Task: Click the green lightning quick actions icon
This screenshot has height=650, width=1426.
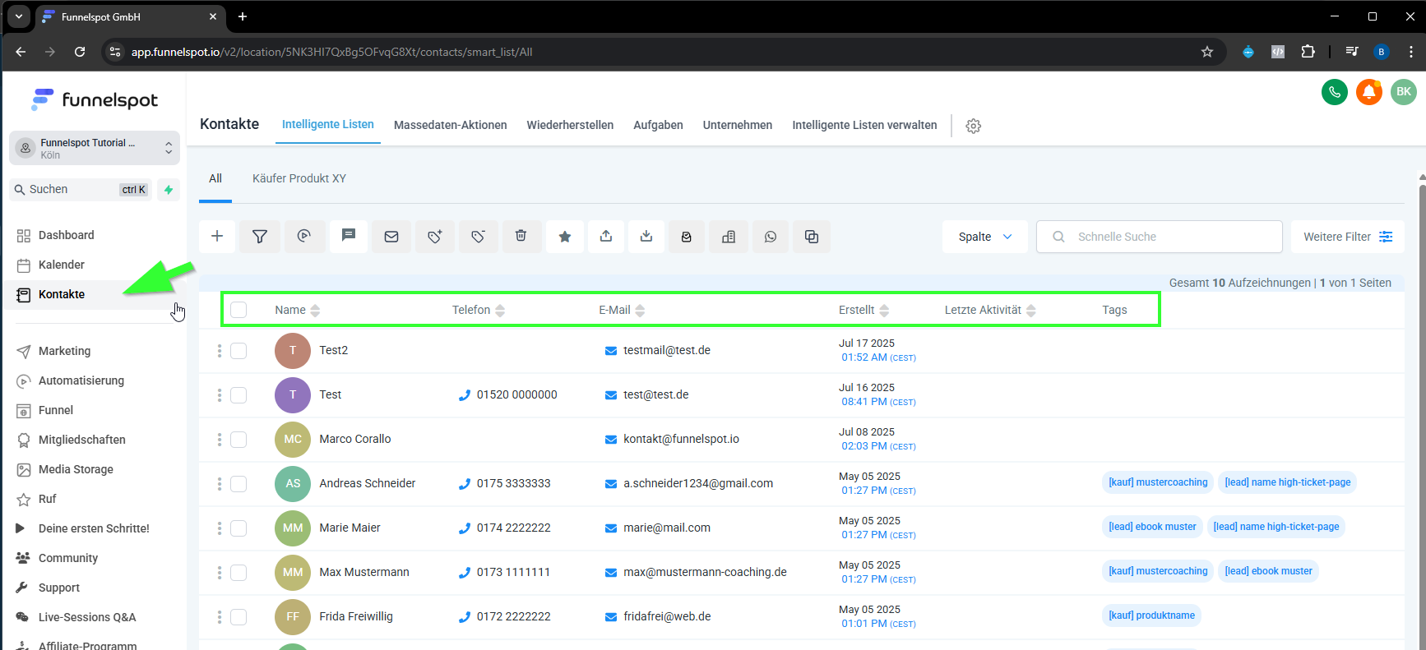Action: 169,190
